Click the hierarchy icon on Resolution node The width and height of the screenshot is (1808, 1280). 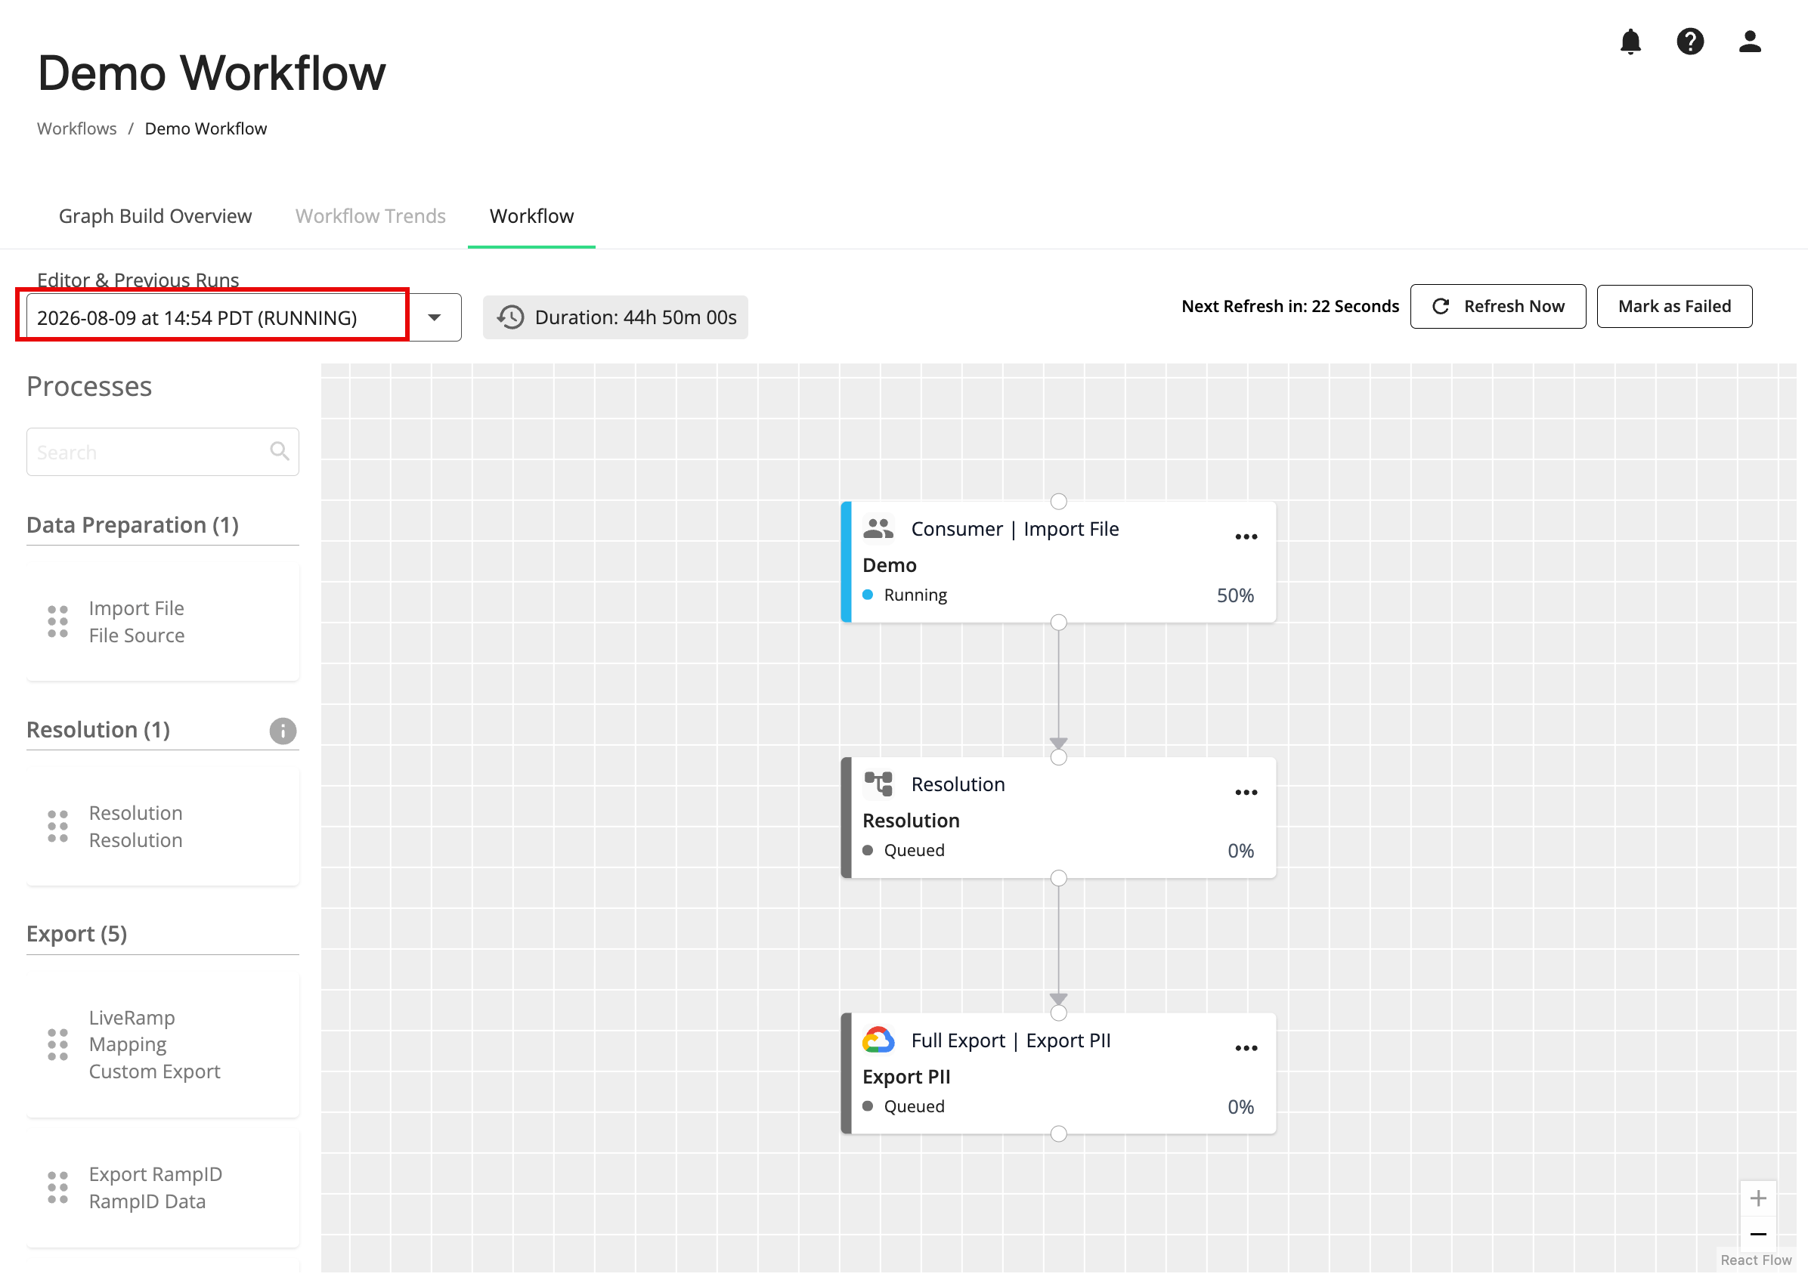878,784
